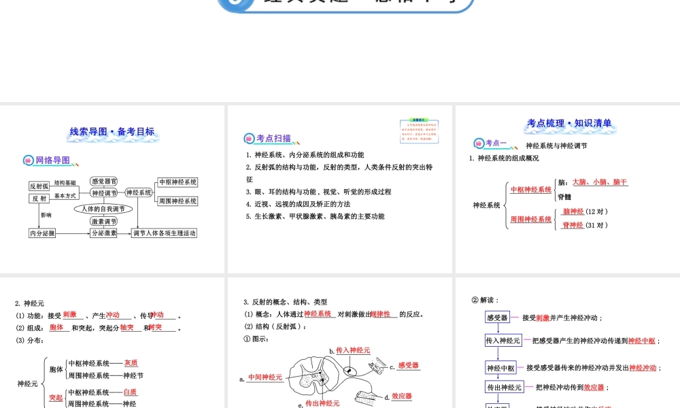Select the 反 射 box in the network diagram
Screen dimensions: 680x408
pyautogui.click(x=39, y=199)
